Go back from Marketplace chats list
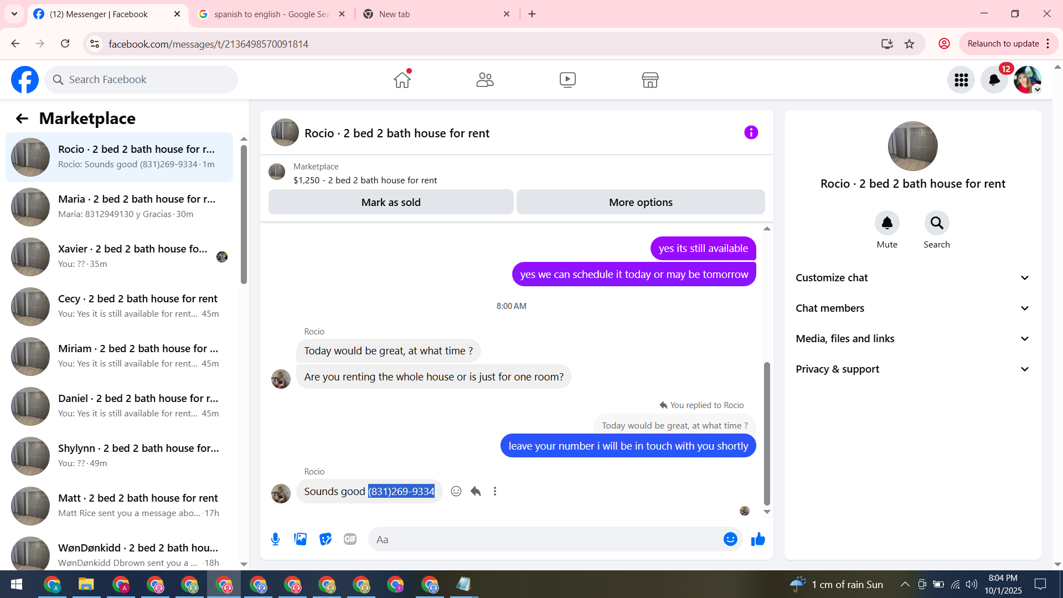The image size is (1063, 598). [22, 118]
